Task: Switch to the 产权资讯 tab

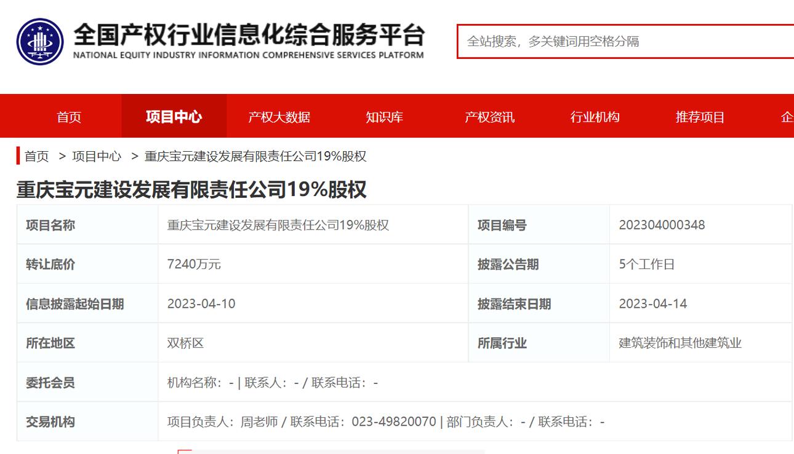Action: [x=489, y=117]
